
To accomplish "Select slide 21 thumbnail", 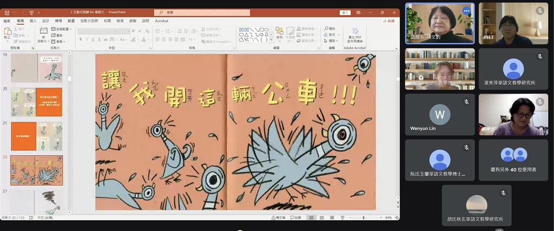I will click(37, 136).
